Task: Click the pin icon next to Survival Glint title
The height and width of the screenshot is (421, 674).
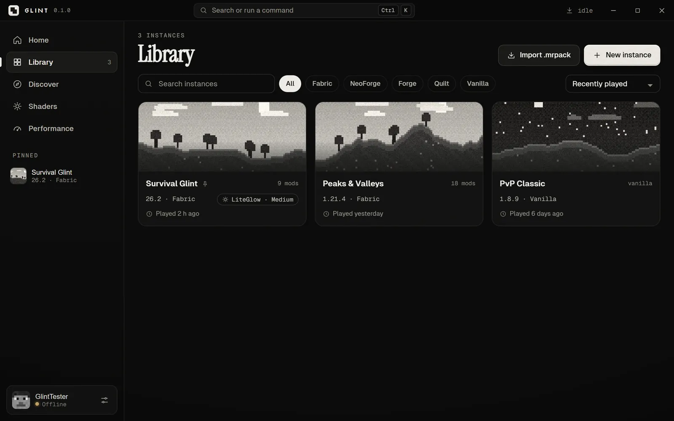Action: 205,184
